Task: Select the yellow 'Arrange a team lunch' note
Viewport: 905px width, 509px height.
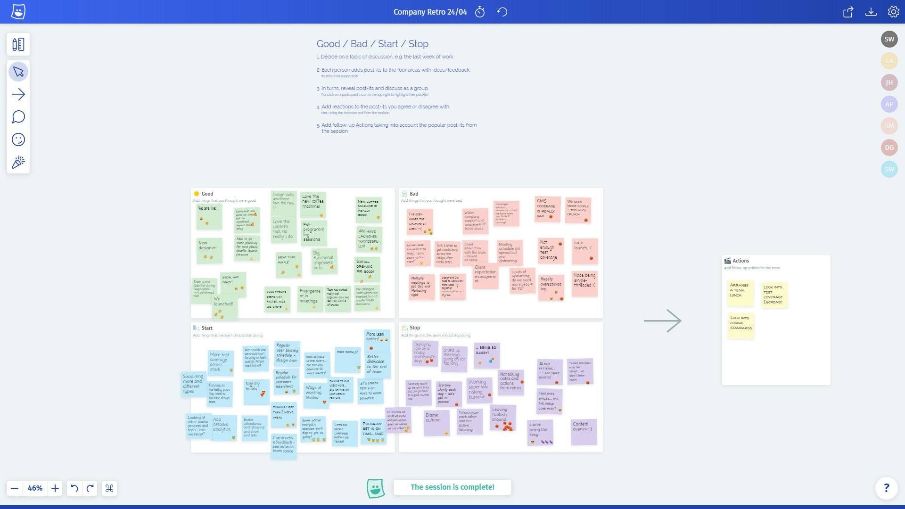Action: tap(740, 292)
